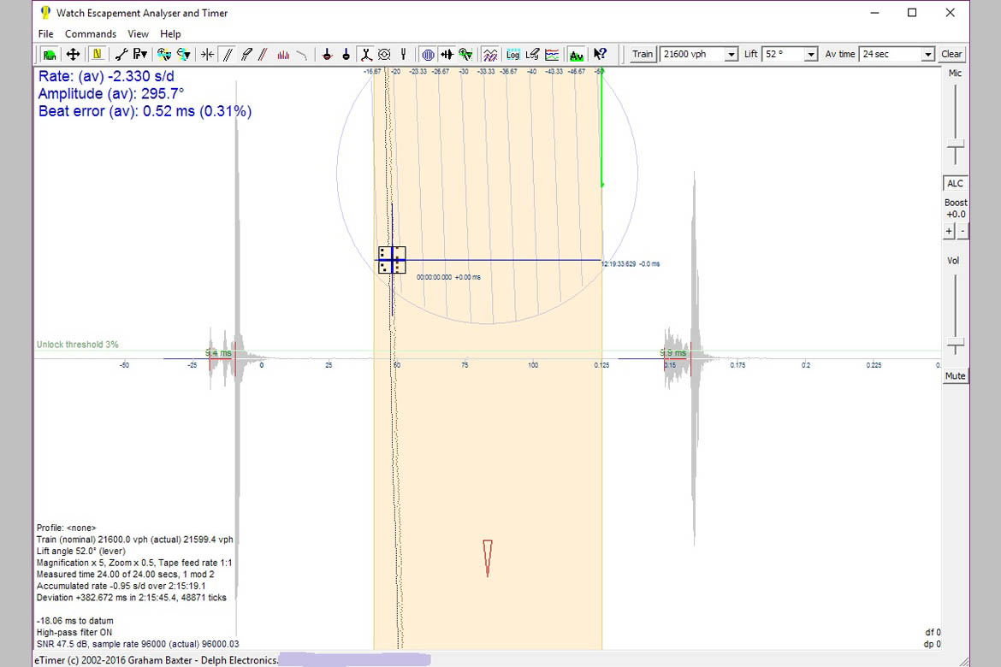The width and height of the screenshot is (1001, 667).
Task: Click the Log toolbar icon
Action: (512, 55)
